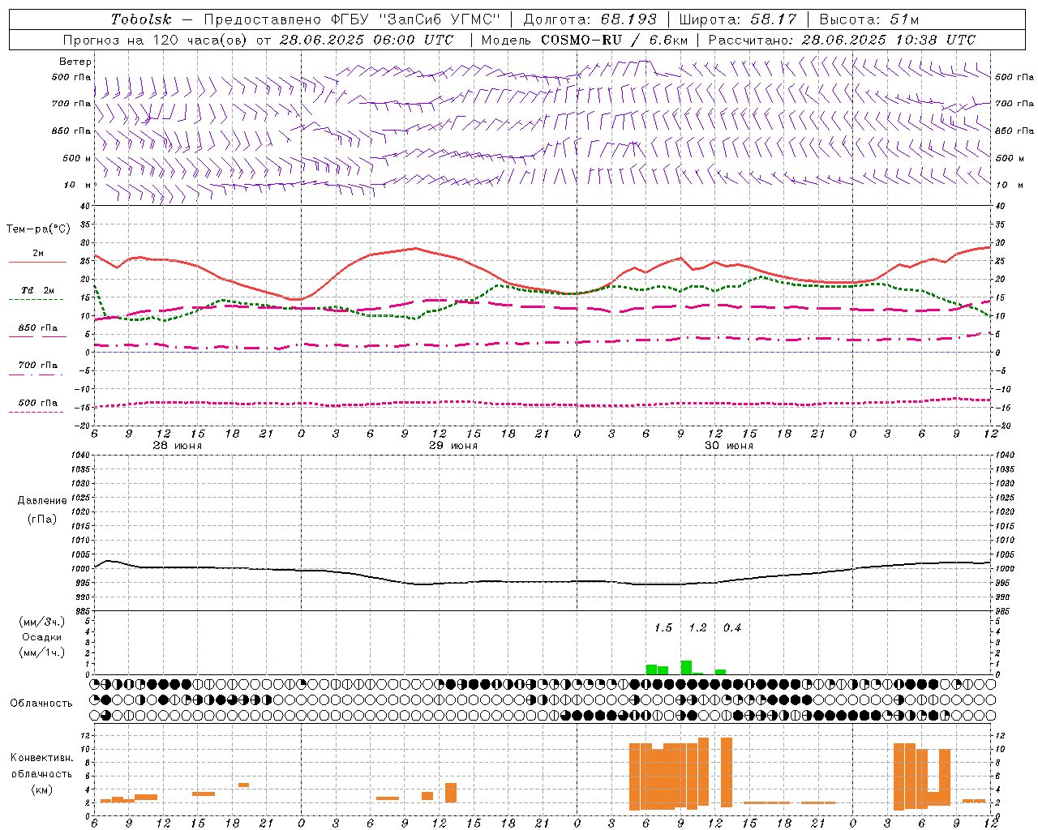Click the Высота: 51м value

coord(869,19)
